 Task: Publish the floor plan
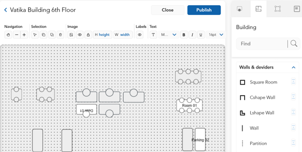[x=204, y=10]
